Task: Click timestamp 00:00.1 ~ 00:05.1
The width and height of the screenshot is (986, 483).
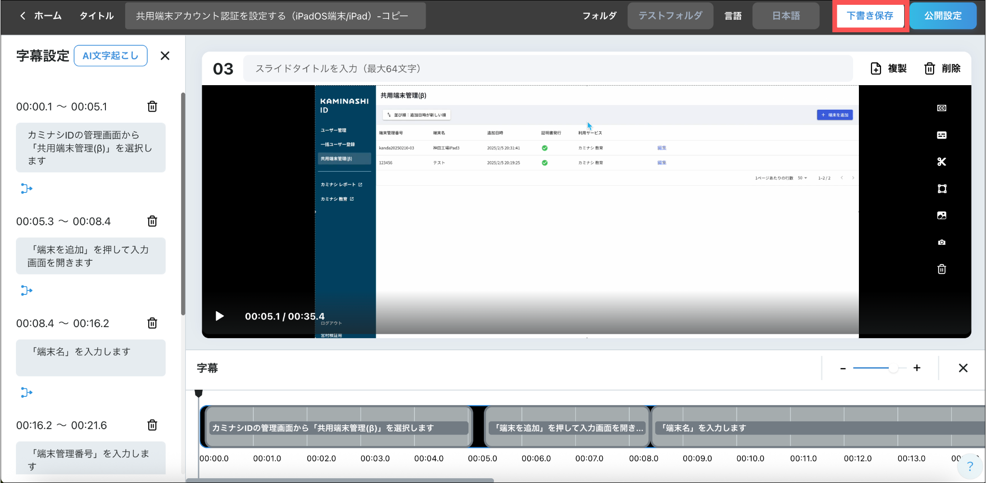Action: coord(62,107)
